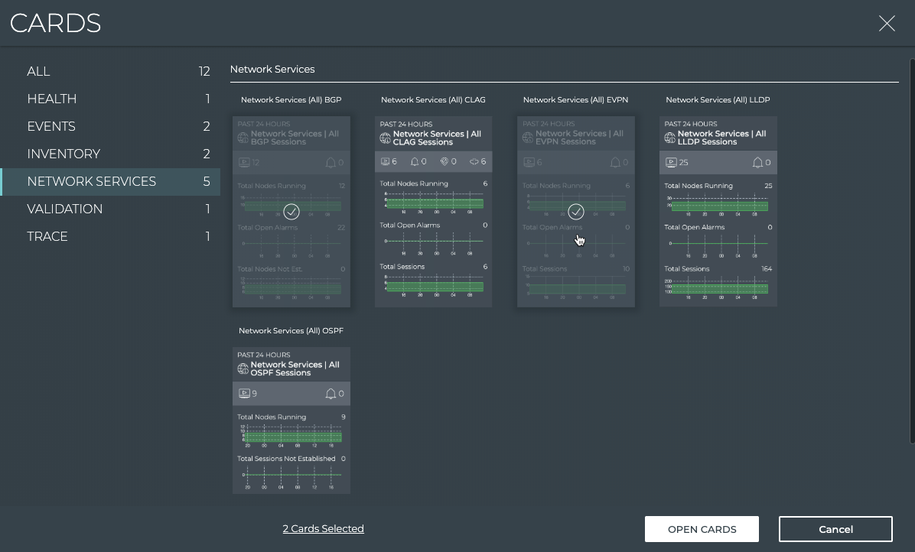Click globe icon on OSPF Sessions card

tap(243, 369)
